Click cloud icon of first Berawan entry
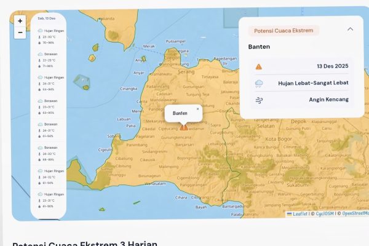The width and height of the screenshot is (369, 246). pos(41,54)
